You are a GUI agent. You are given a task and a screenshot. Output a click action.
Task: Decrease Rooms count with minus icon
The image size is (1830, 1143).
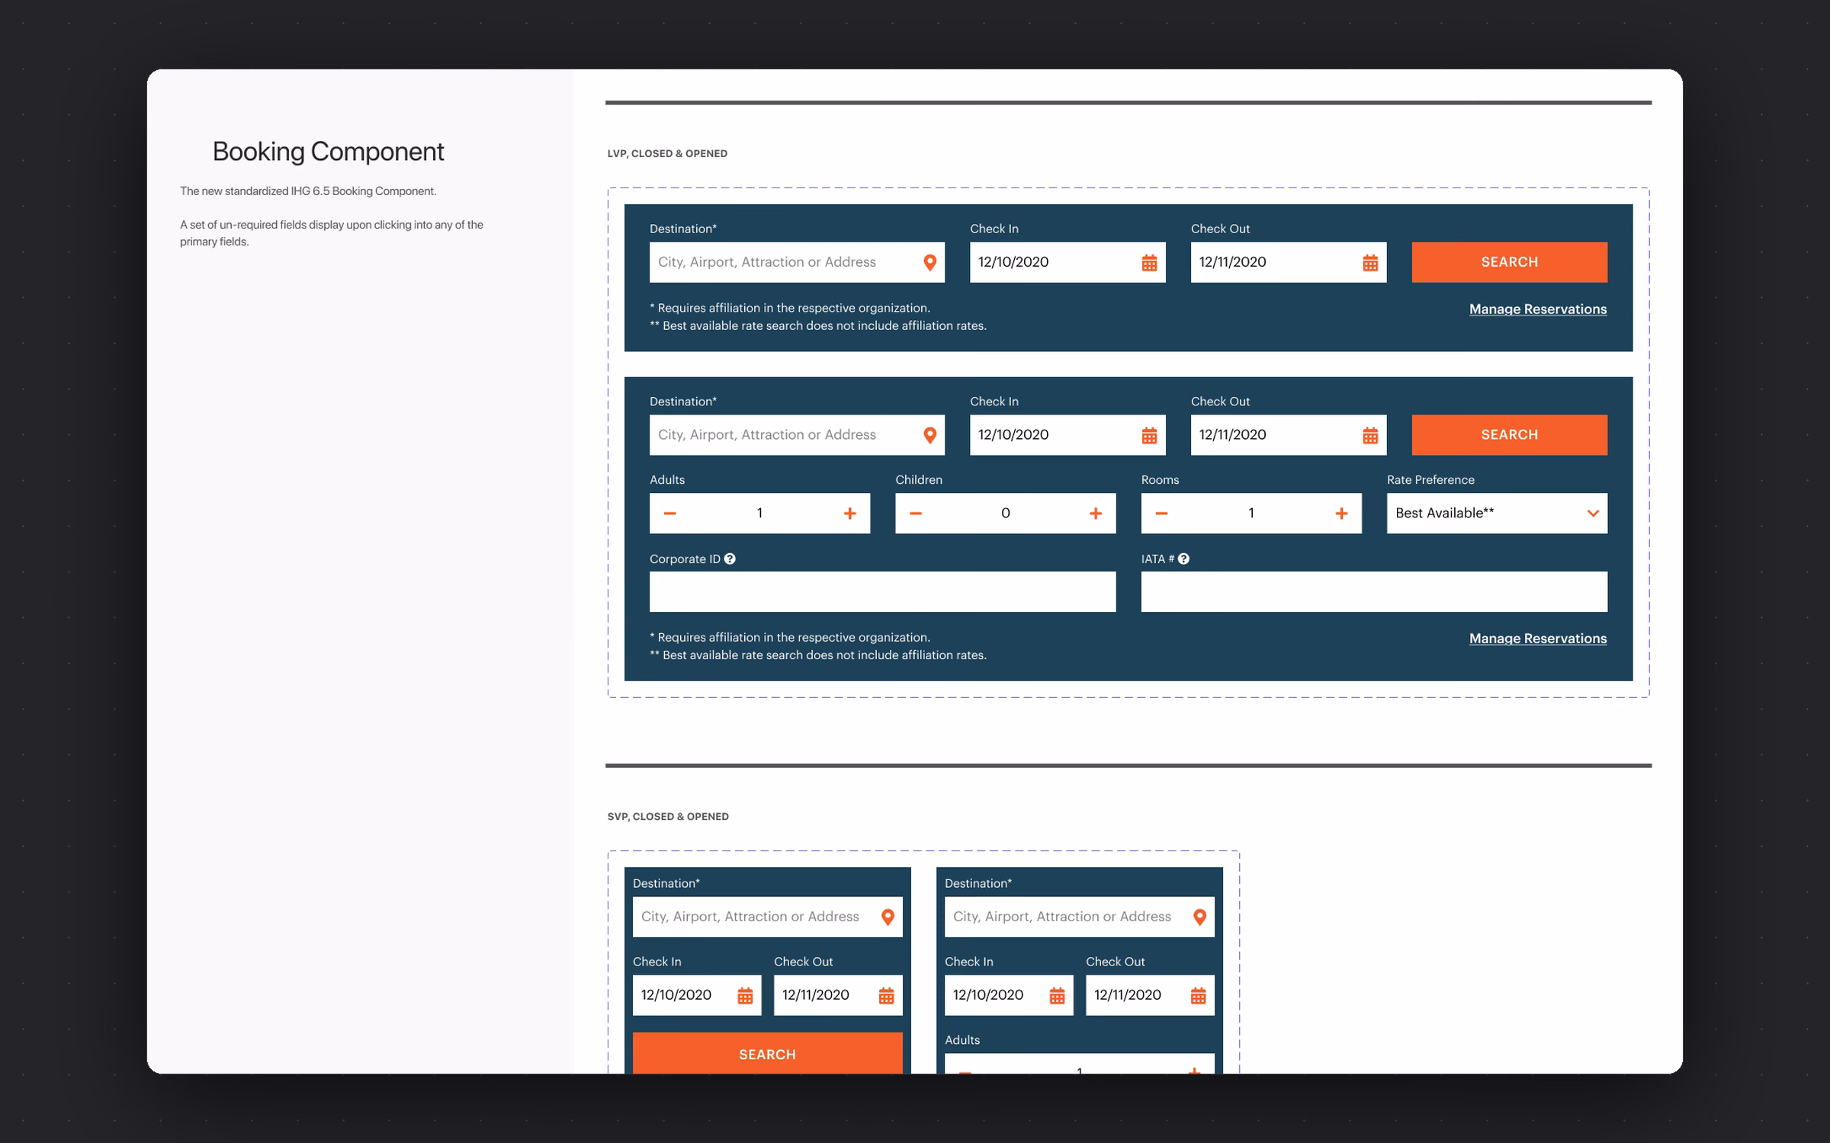pyautogui.click(x=1161, y=514)
